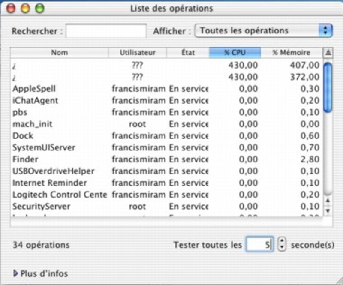Sort by the Nom column header
The height and width of the screenshot is (285, 343).
click(x=60, y=52)
